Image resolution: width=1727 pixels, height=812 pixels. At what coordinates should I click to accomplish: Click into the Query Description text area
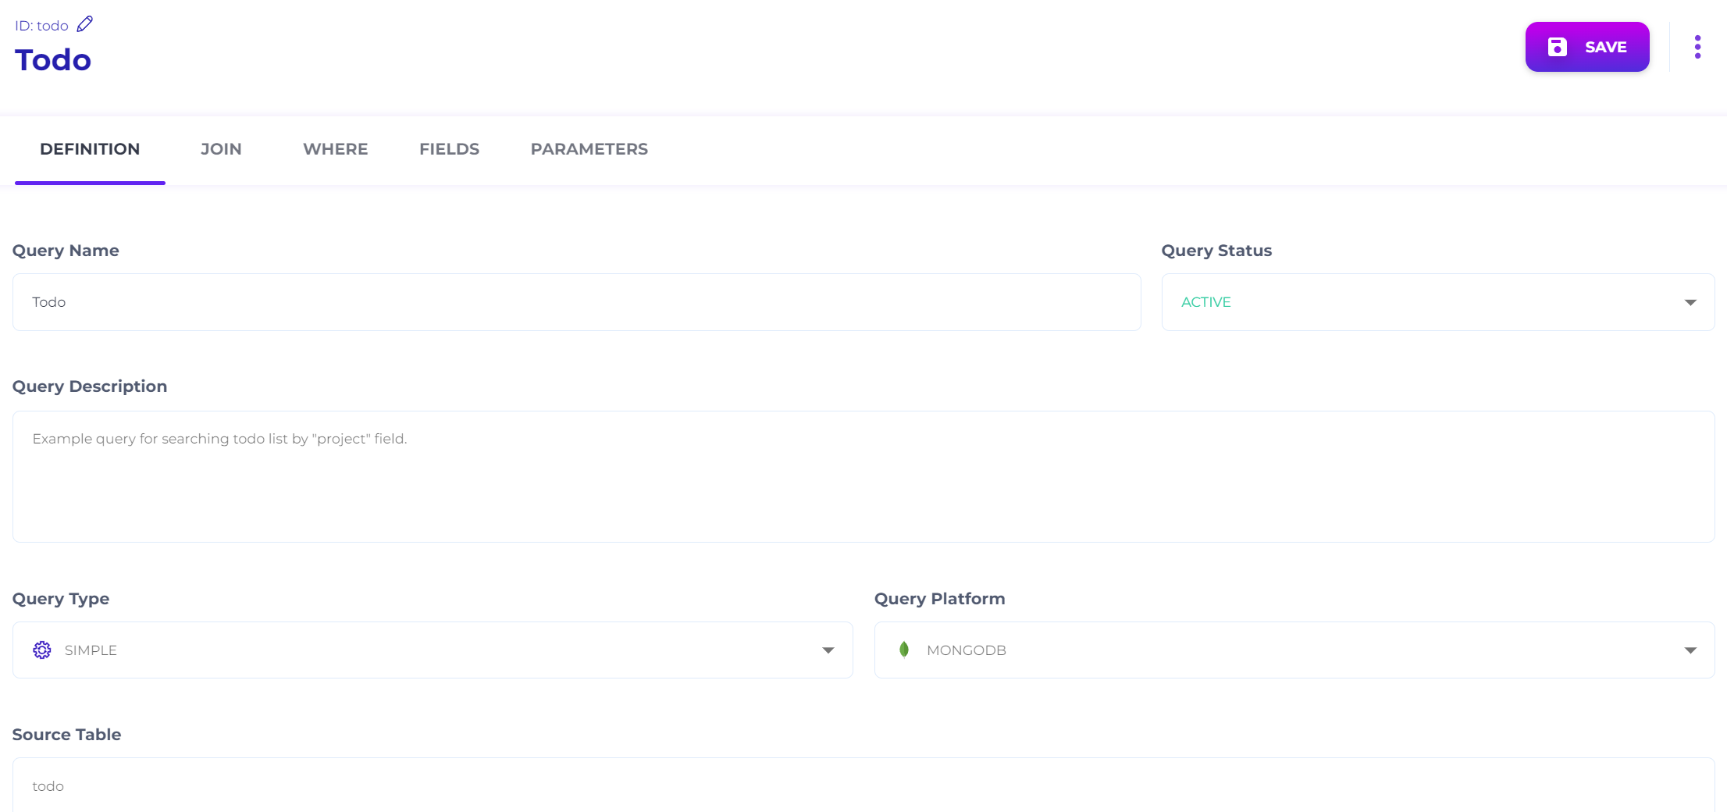point(863,476)
